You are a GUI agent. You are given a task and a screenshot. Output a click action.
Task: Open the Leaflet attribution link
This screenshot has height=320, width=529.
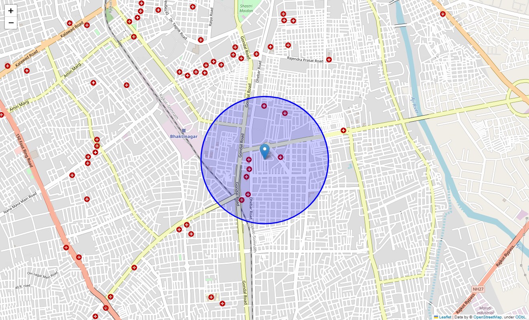tap(447, 317)
